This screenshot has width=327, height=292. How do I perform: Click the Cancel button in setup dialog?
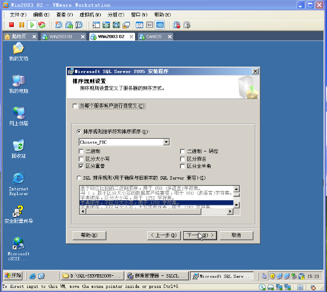(x=237, y=235)
